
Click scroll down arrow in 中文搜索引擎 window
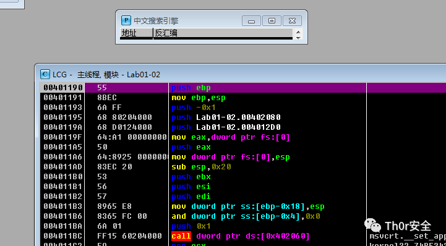click(298, 38)
